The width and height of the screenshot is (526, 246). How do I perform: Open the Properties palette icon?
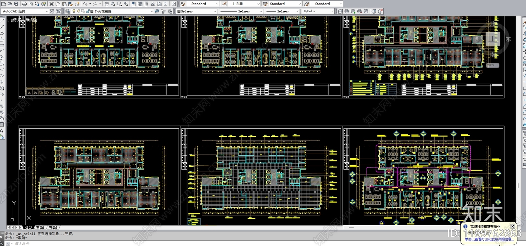click(133, 4)
